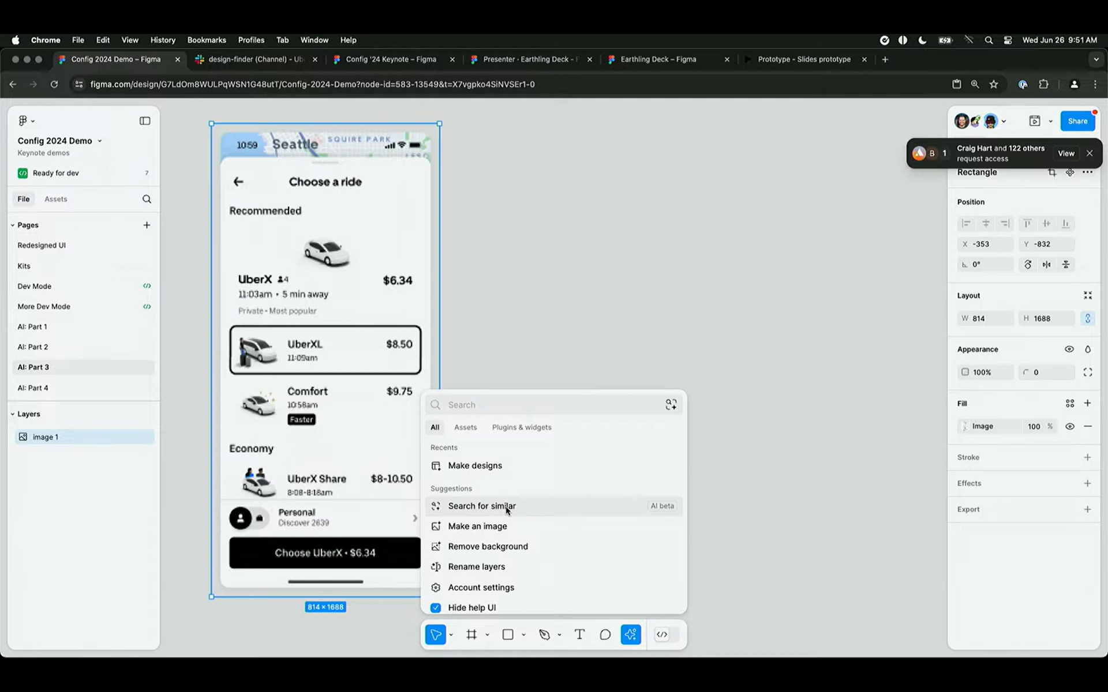Select the Comment tool
This screenshot has width=1108, height=692.
(605, 634)
